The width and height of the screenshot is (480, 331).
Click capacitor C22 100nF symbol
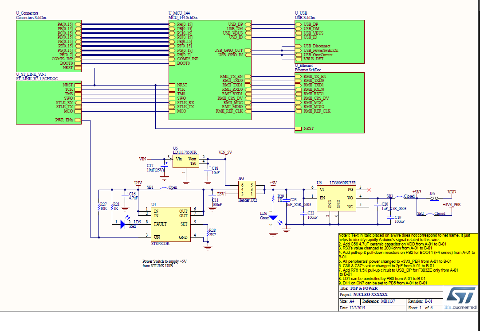[304, 213]
